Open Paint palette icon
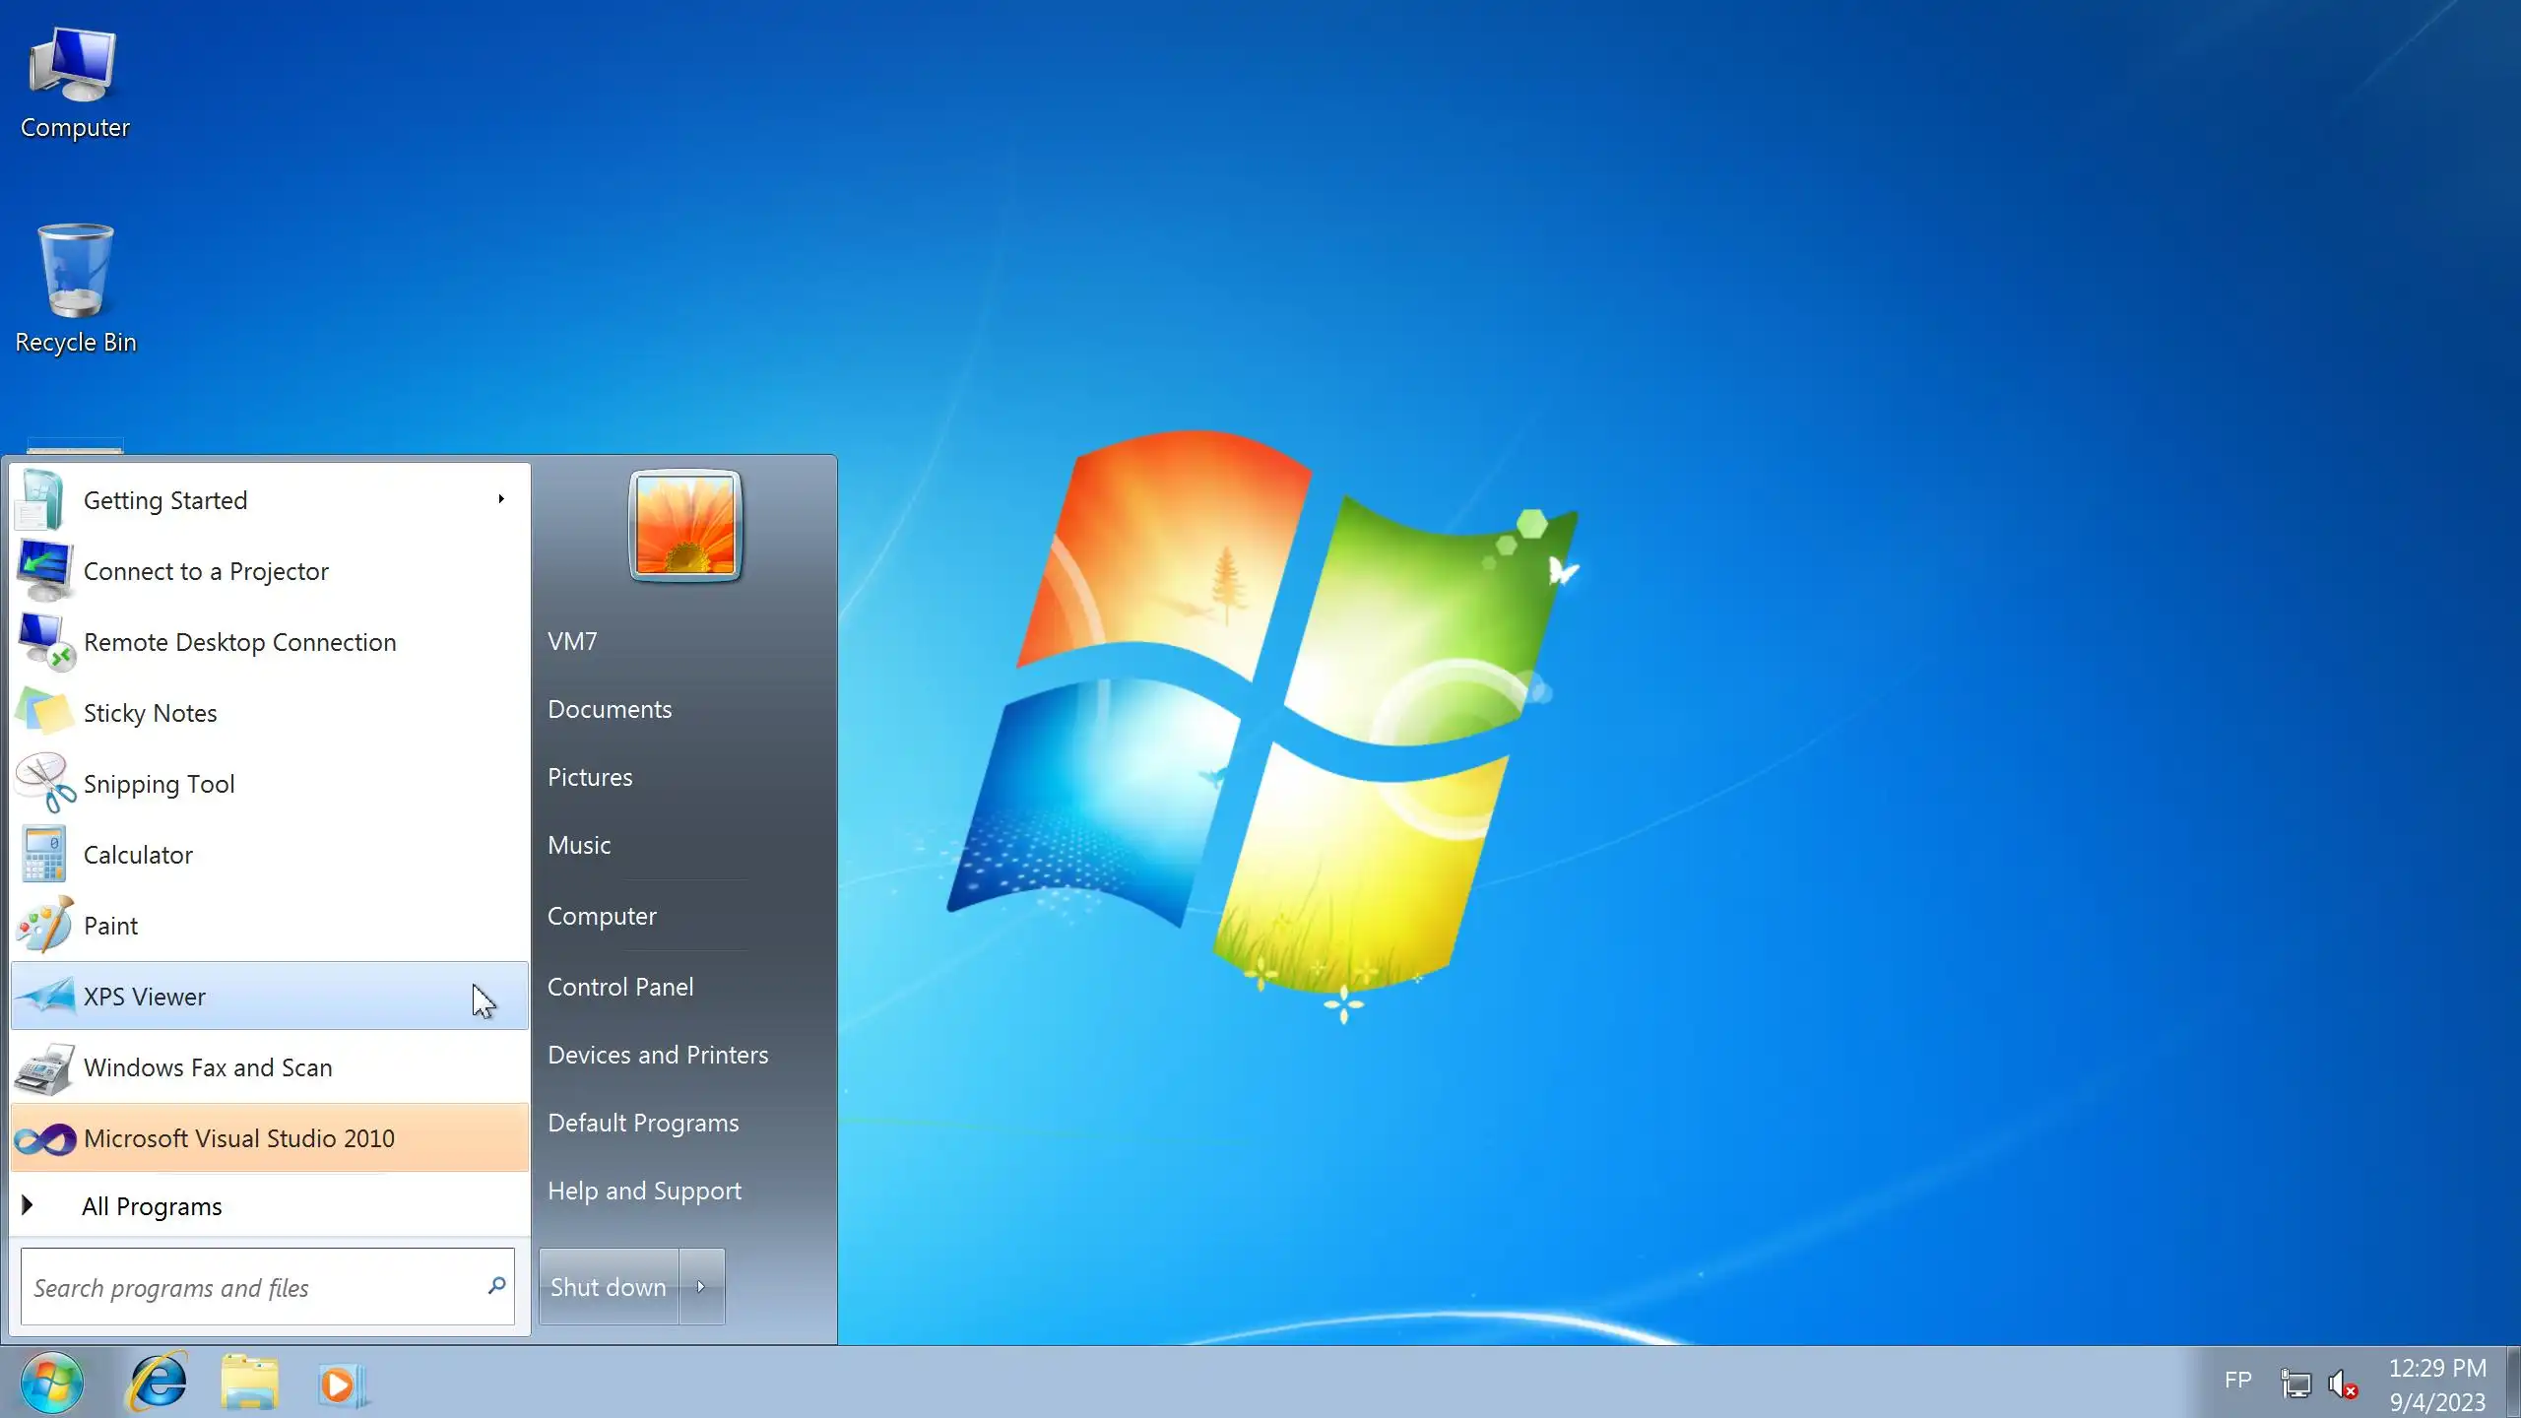2521x1418 pixels. pyautogui.click(x=44, y=926)
